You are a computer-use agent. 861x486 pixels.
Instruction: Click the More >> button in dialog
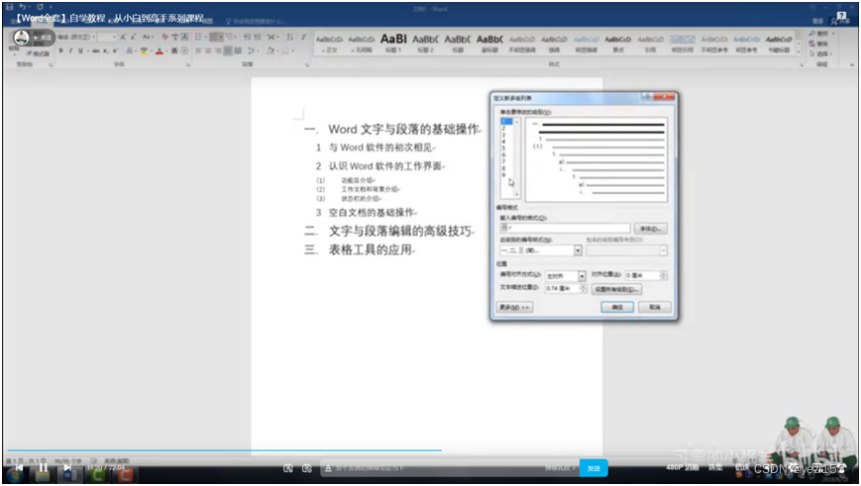[x=514, y=307]
